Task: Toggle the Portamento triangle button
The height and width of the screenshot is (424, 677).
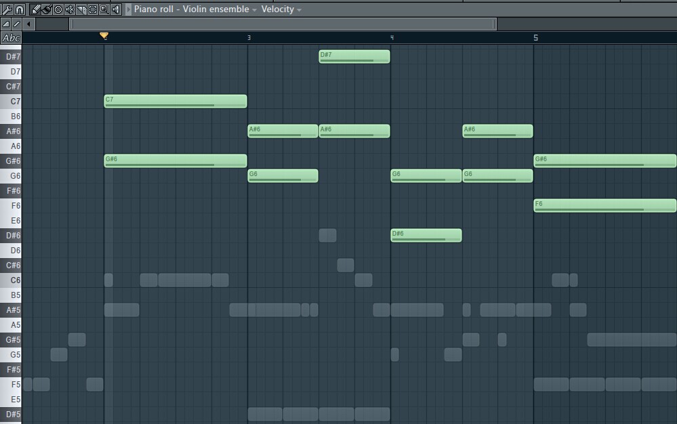Action: point(6,24)
